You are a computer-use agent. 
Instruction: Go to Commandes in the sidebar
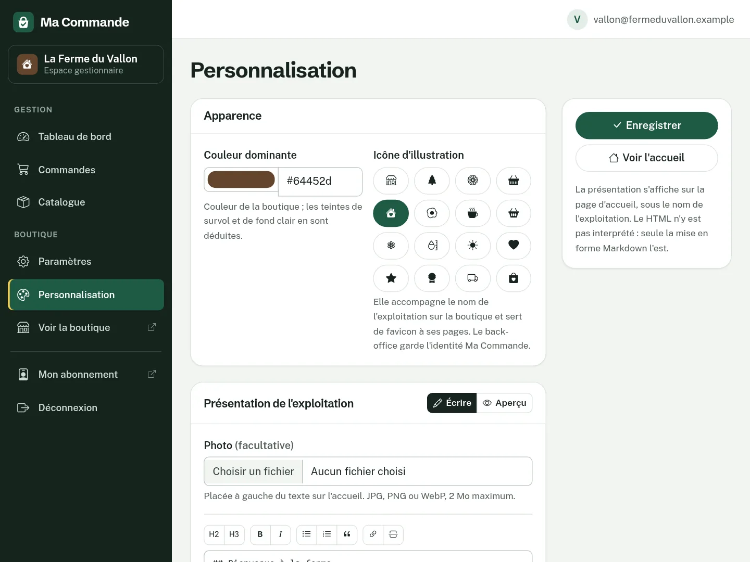(86, 170)
